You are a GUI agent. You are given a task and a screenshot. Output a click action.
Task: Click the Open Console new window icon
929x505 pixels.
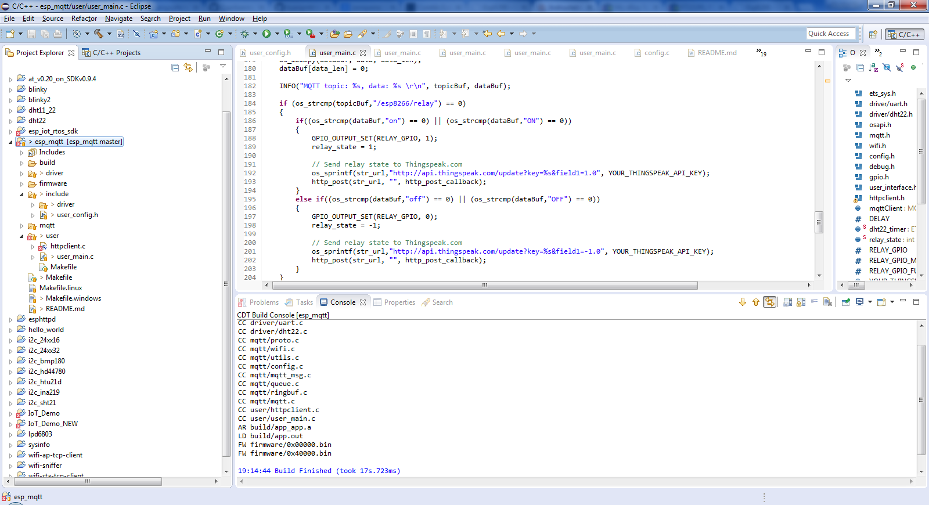(881, 302)
